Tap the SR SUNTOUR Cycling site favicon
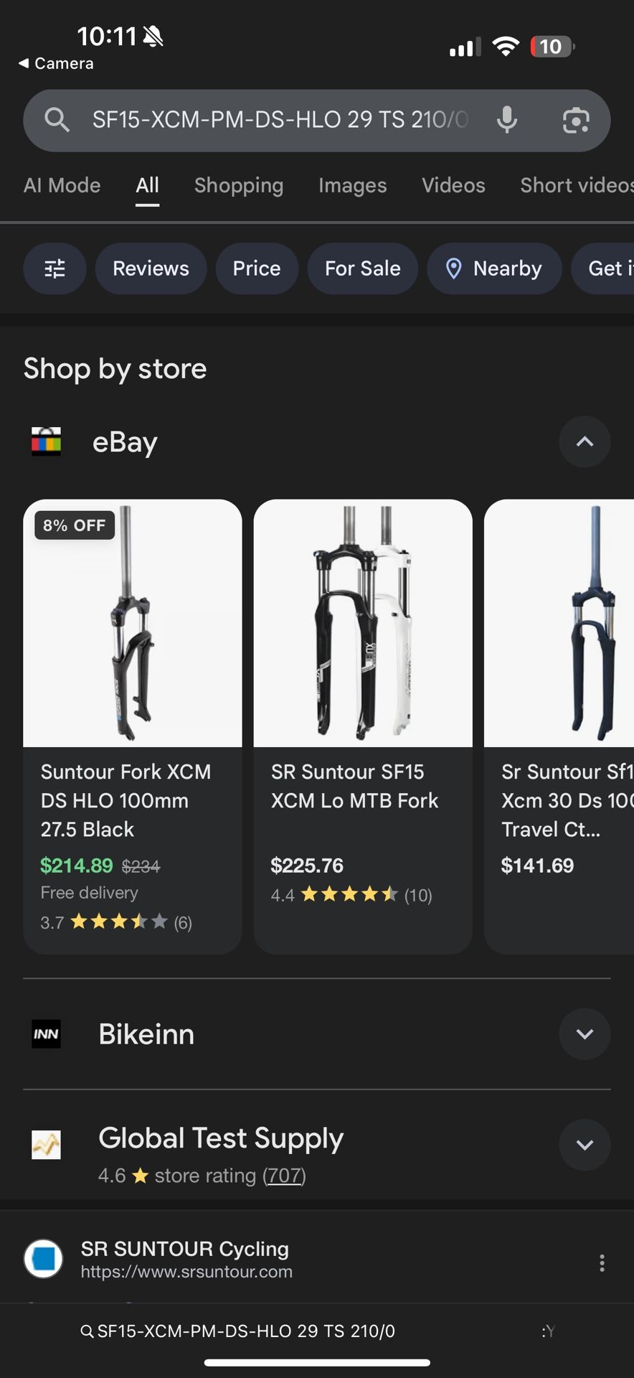 tap(44, 1259)
